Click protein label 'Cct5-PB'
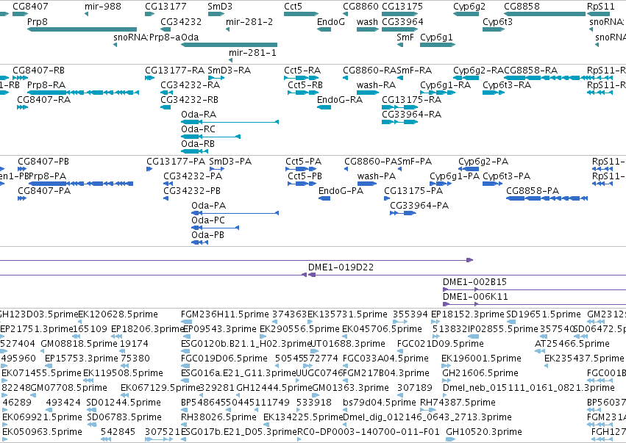Image resolution: width=626 pixels, height=443 pixels. [305, 176]
